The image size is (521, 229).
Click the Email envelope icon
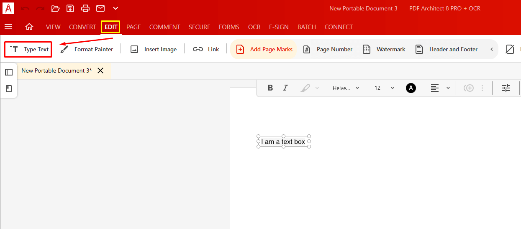point(100,8)
